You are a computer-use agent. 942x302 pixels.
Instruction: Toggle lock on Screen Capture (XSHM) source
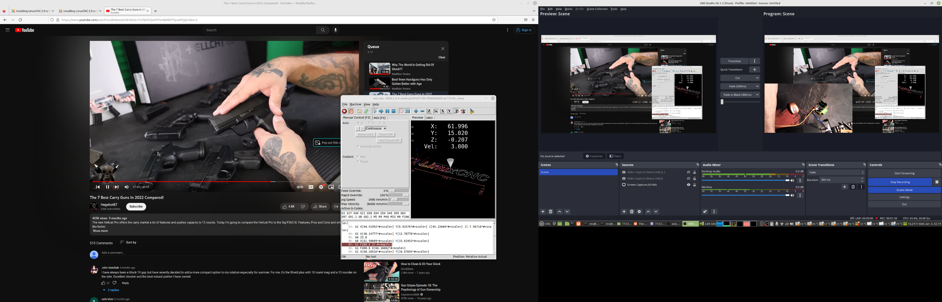pos(694,185)
